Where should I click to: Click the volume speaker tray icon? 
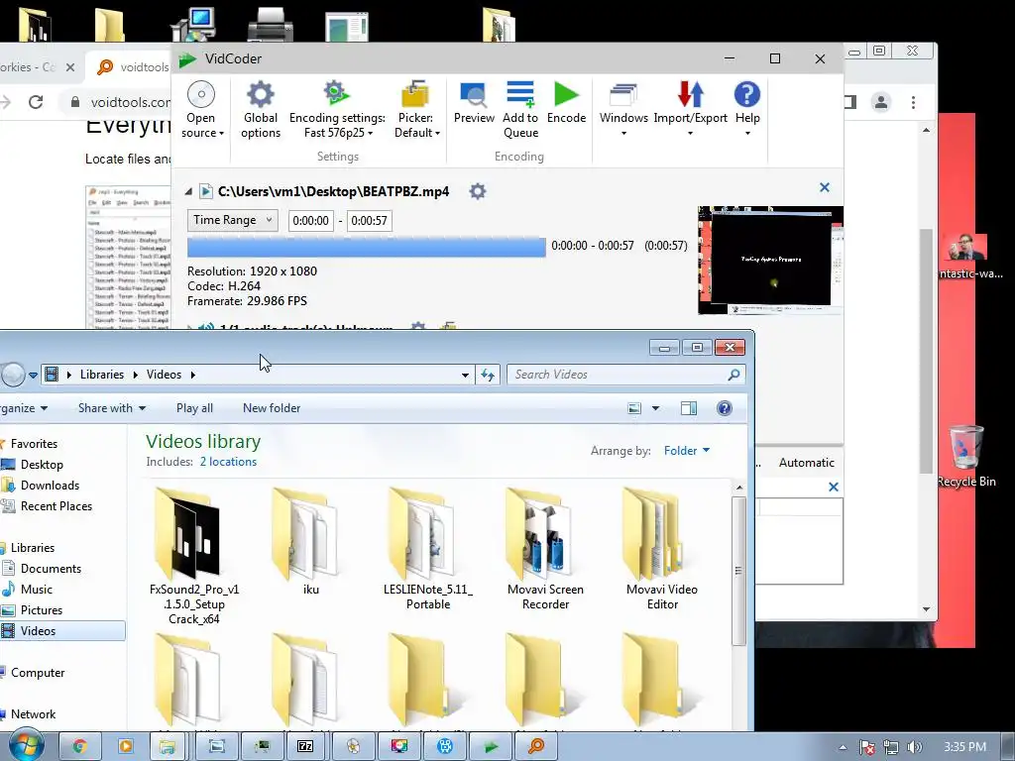(x=915, y=747)
